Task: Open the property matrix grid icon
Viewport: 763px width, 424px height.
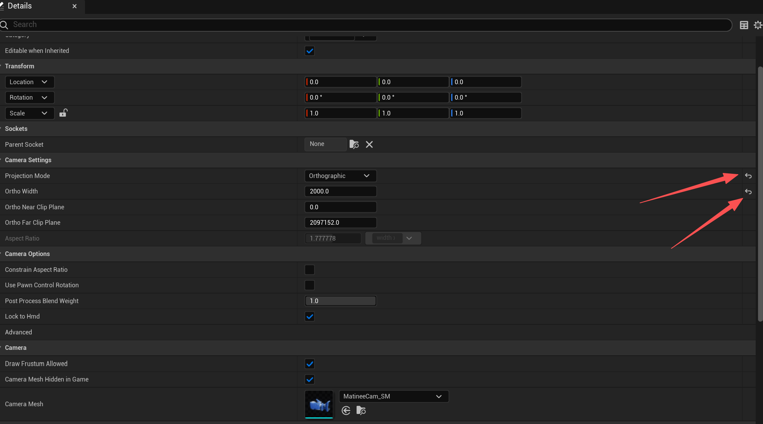Action: tap(744, 25)
